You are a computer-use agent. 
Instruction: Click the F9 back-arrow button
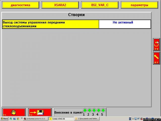click(x=156, y=45)
